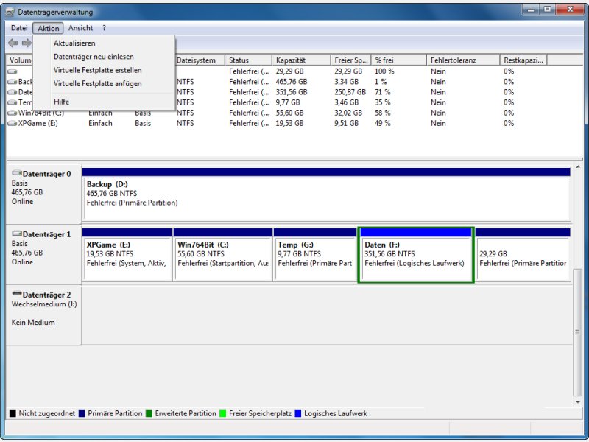Click the dark blue Primäre Partition swatch
This screenshot has width=589, height=442.
(x=82, y=413)
